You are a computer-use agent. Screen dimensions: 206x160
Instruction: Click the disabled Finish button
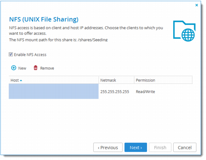pos(160,148)
